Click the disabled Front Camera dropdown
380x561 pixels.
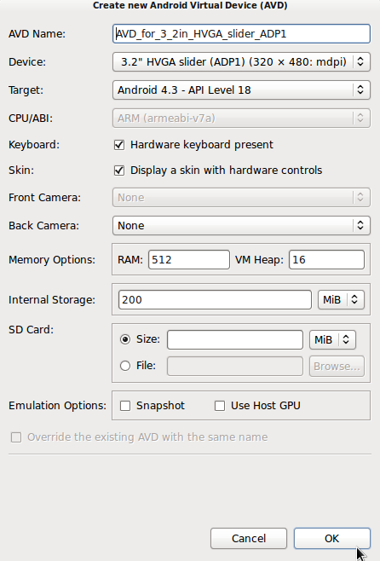[x=241, y=198]
